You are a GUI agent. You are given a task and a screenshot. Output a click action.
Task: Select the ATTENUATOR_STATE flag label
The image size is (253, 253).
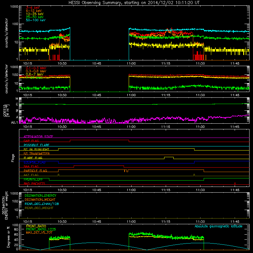point(38,137)
